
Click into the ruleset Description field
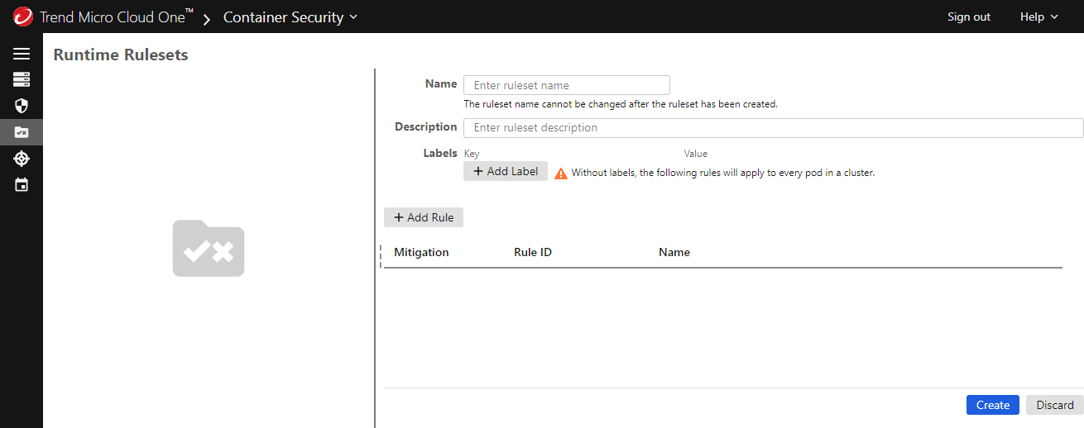tap(773, 128)
